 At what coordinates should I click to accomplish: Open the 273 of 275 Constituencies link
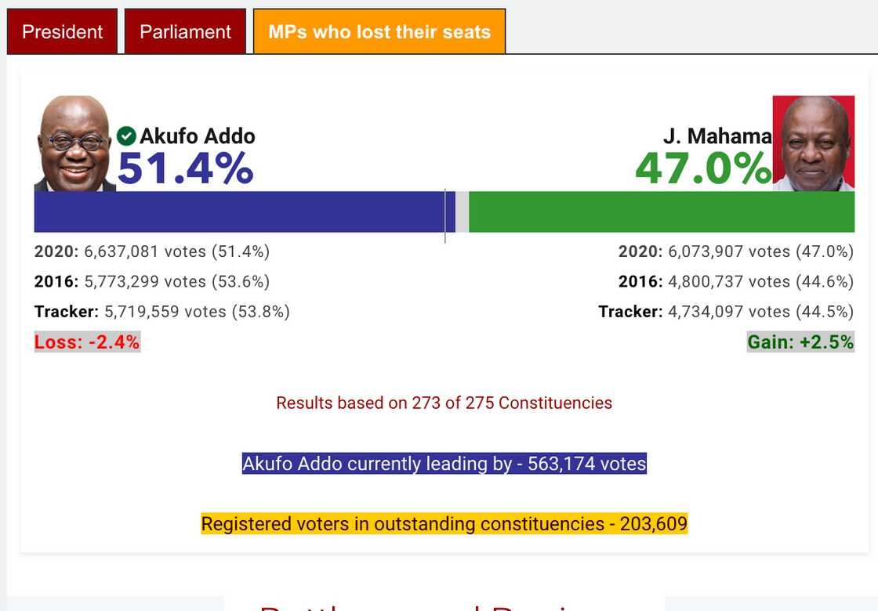click(x=443, y=403)
